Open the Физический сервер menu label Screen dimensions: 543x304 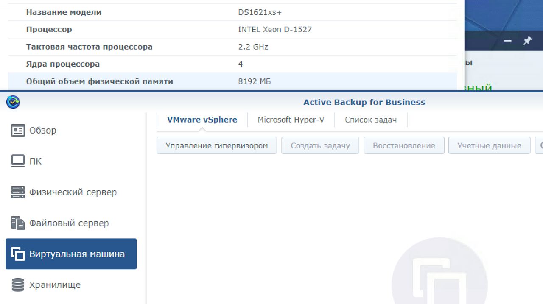[x=73, y=192]
